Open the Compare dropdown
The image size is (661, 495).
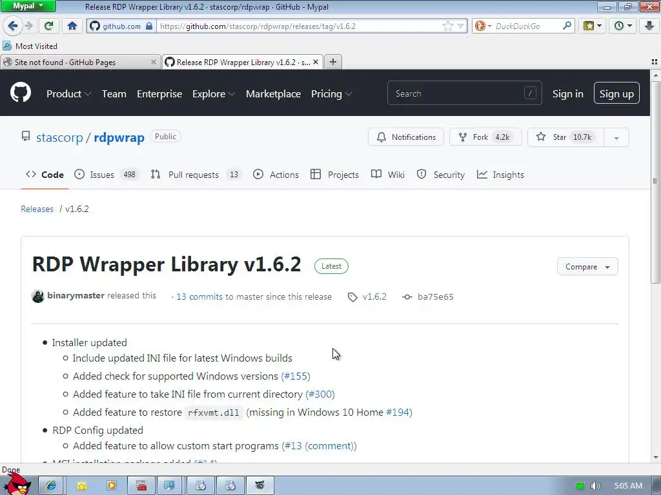coord(587,266)
